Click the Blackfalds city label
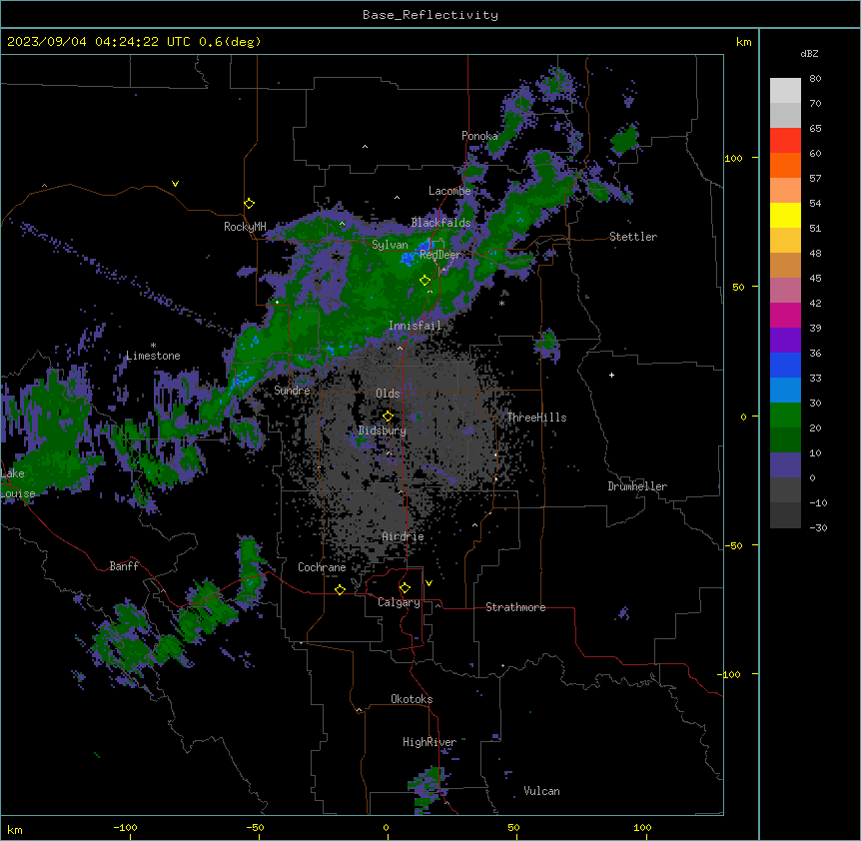861x841 pixels. 440,223
